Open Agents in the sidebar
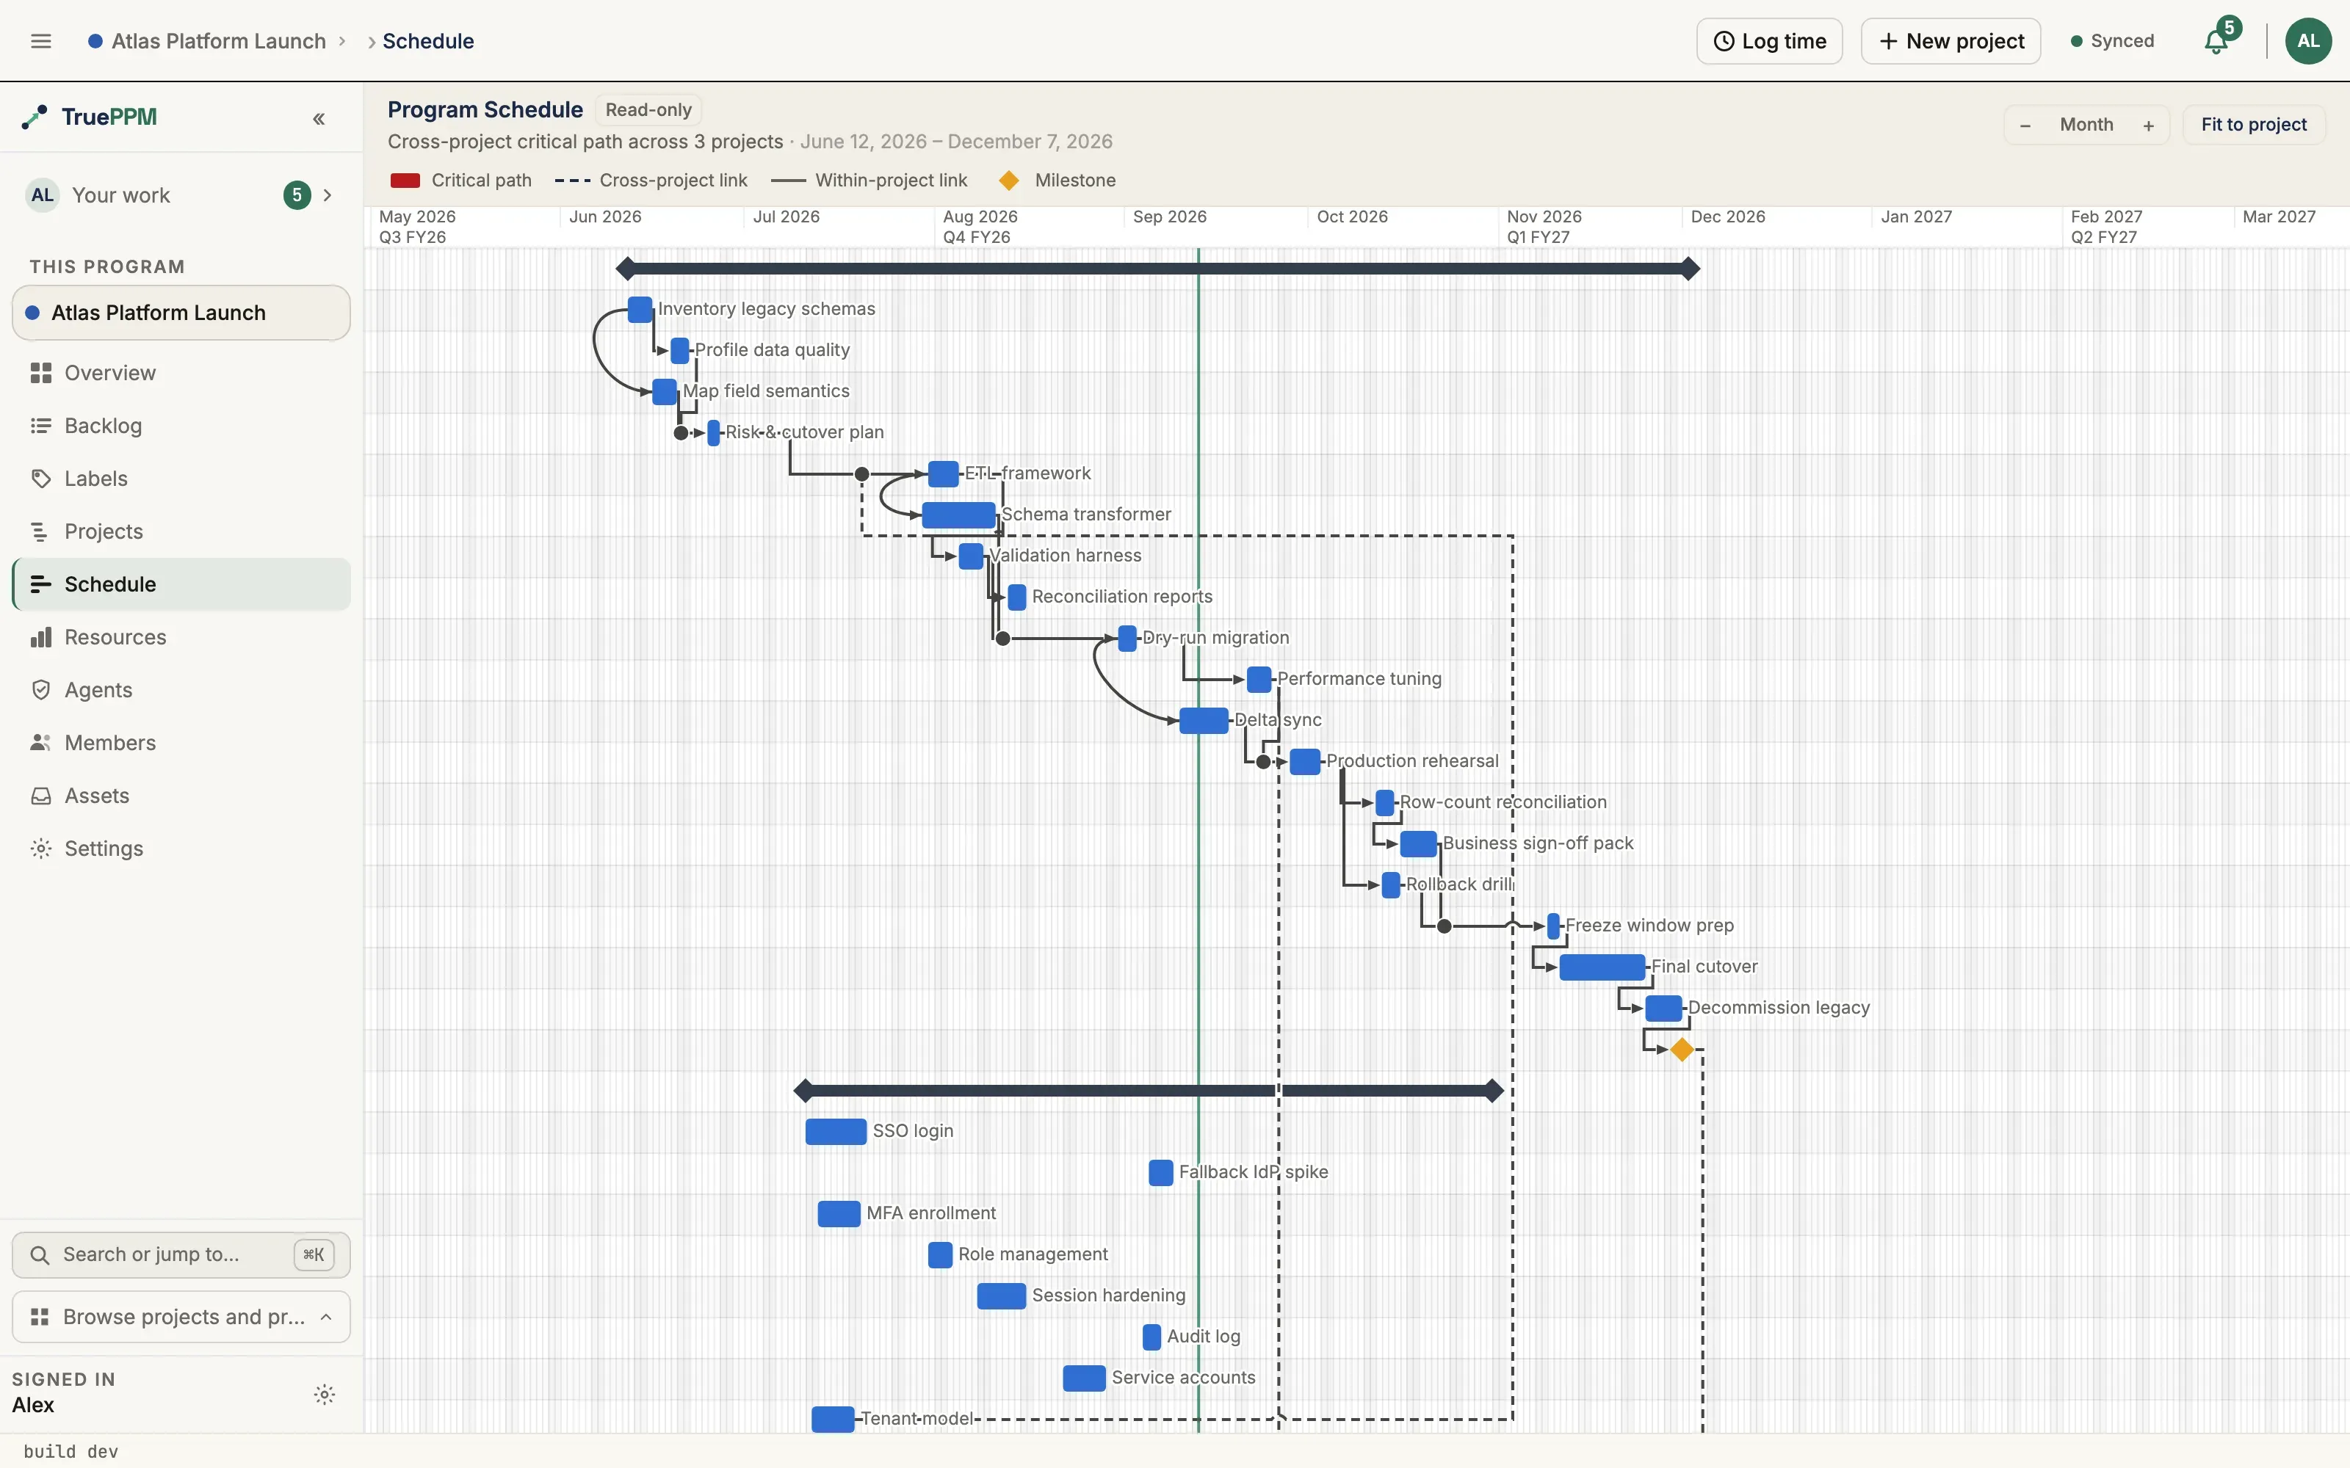The height and width of the screenshot is (1468, 2350). coord(181,689)
